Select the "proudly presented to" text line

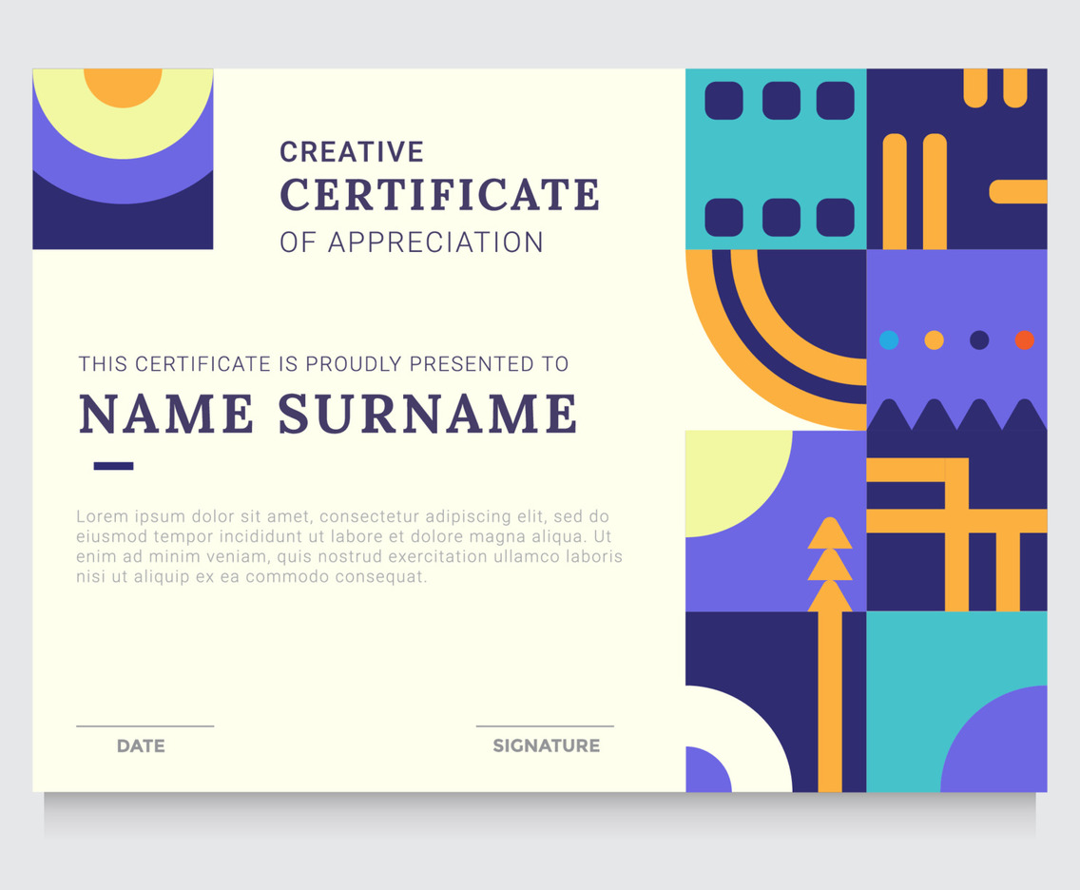[x=323, y=364]
